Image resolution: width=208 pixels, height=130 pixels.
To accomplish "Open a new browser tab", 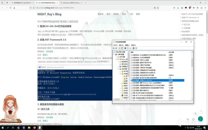I will (x=86, y=3).
